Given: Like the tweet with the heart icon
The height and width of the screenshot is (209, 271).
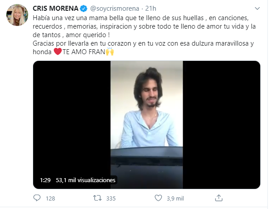Looking at the screenshot, I should (158, 198).
